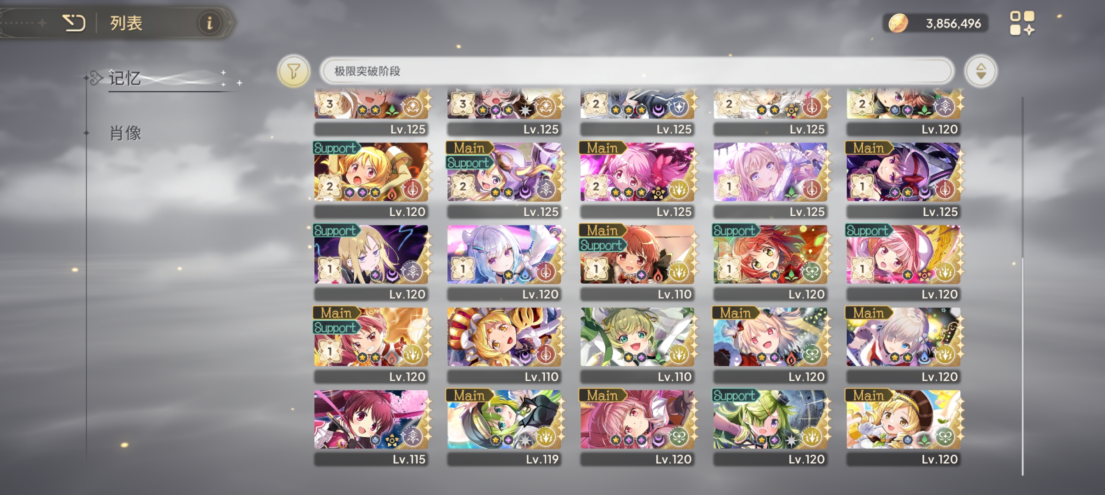Open the four-square menu icon
Screen dimensions: 1105x495
(x=1022, y=23)
